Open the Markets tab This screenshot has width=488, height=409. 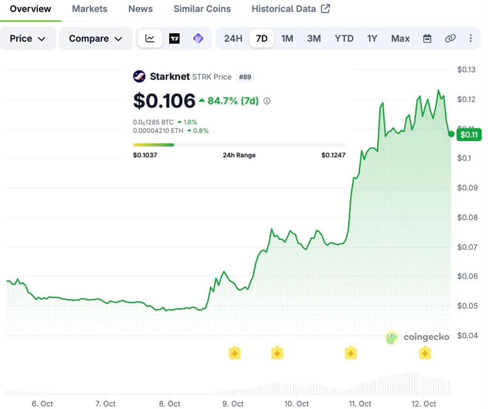pyautogui.click(x=90, y=9)
